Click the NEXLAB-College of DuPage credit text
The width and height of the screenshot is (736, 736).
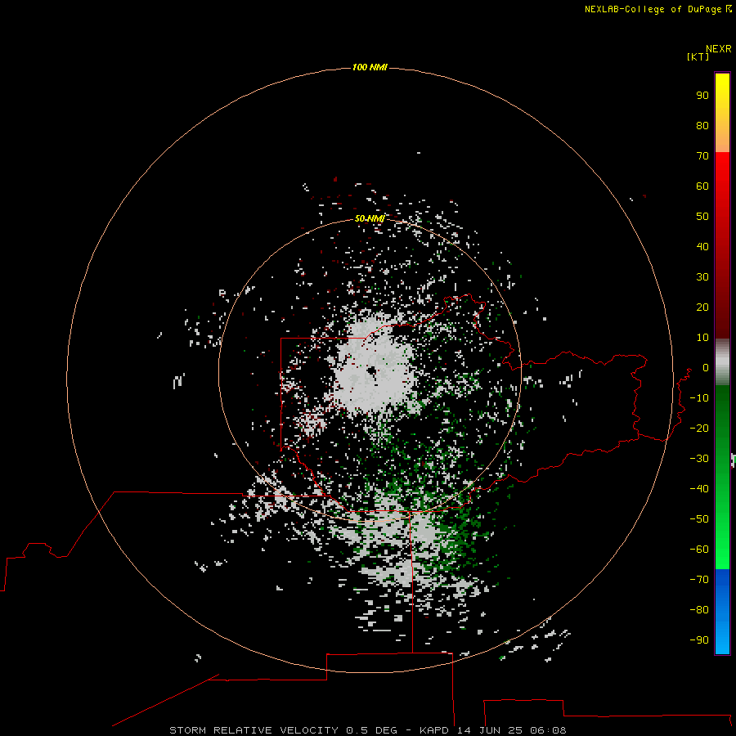(x=658, y=9)
